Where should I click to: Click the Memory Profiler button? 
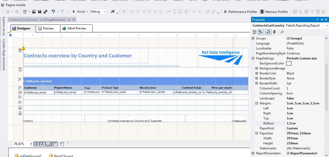[274, 12]
